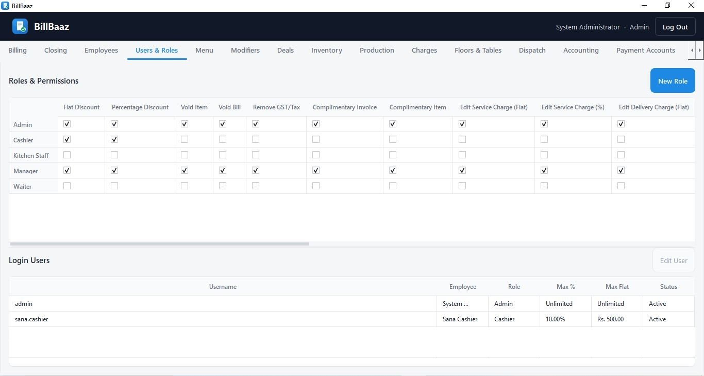This screenshot has width=704, height=376.
Task: Click the Rs. 500.00 max flat cell
Action: (617, 319)
